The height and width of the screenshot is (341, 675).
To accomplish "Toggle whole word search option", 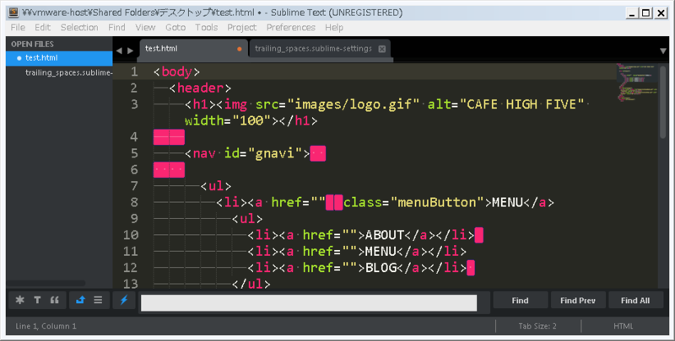I will click(55, 301).
